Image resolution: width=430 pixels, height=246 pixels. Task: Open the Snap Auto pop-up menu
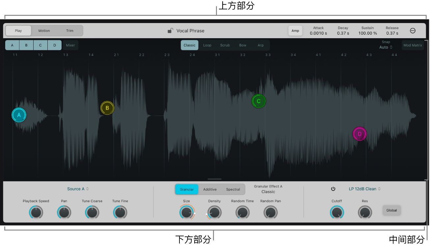coord(386,47)
